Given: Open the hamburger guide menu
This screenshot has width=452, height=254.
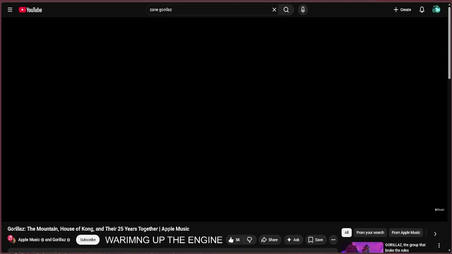Looking at the screenshot, I should pyautogui.click(x=10, y=10).
